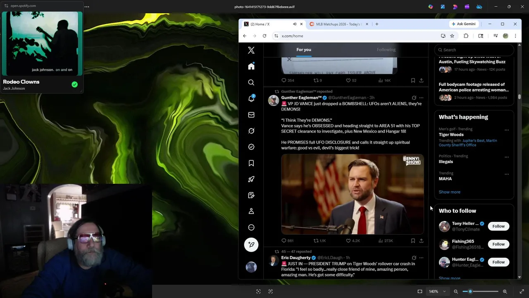Screen dimensions: 529x298
Task: Click the Ask Gemini button
Action: 463,24
